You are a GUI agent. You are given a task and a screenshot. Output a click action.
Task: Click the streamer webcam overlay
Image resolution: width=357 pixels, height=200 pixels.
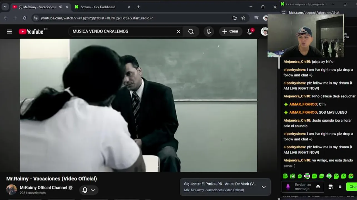306,36
